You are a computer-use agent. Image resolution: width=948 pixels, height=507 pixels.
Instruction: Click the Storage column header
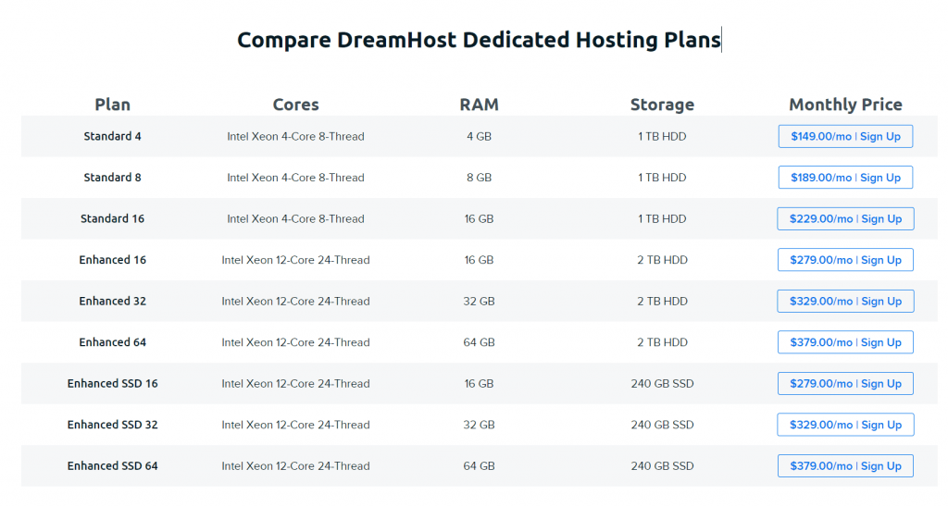click(x=662, y=105)
